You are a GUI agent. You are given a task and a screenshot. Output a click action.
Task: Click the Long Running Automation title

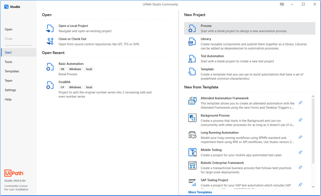click(x=220, y=133)
